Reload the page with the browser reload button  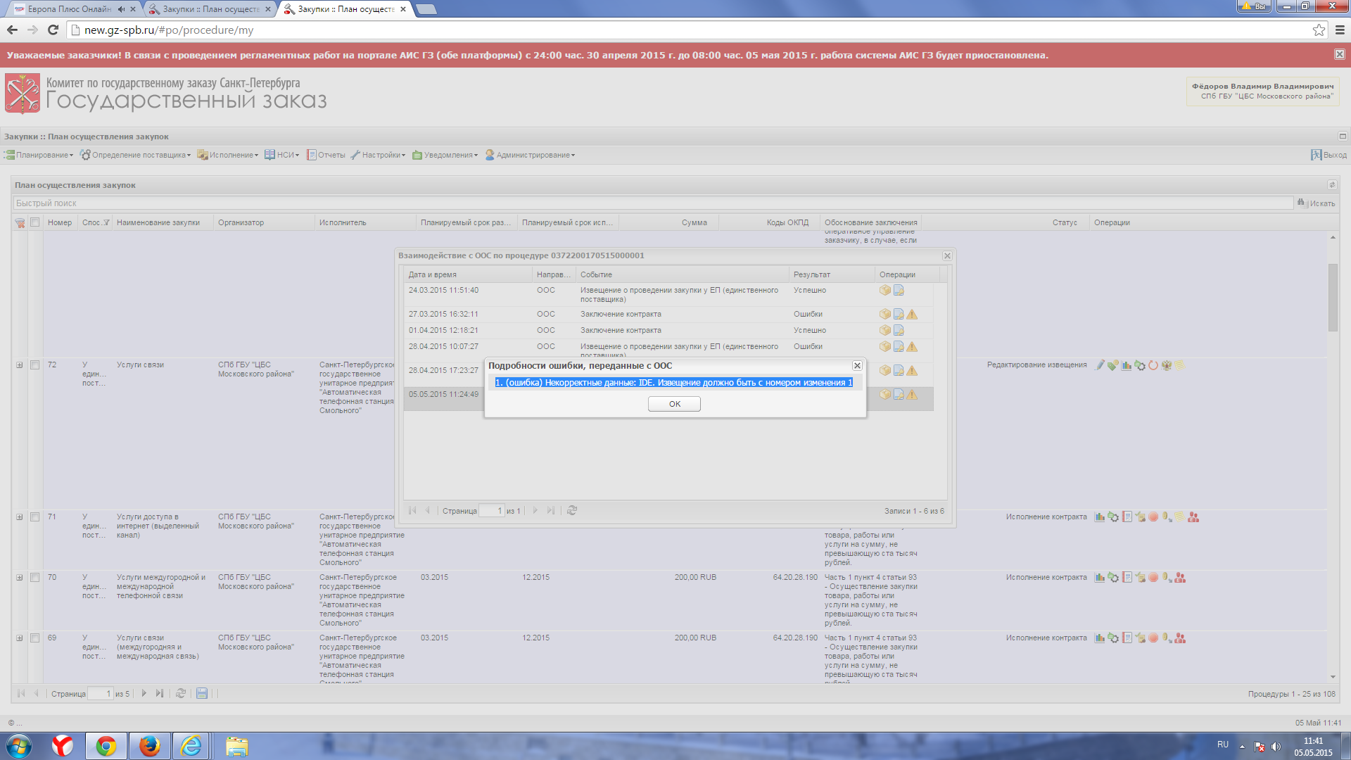(x=53, y=30)
